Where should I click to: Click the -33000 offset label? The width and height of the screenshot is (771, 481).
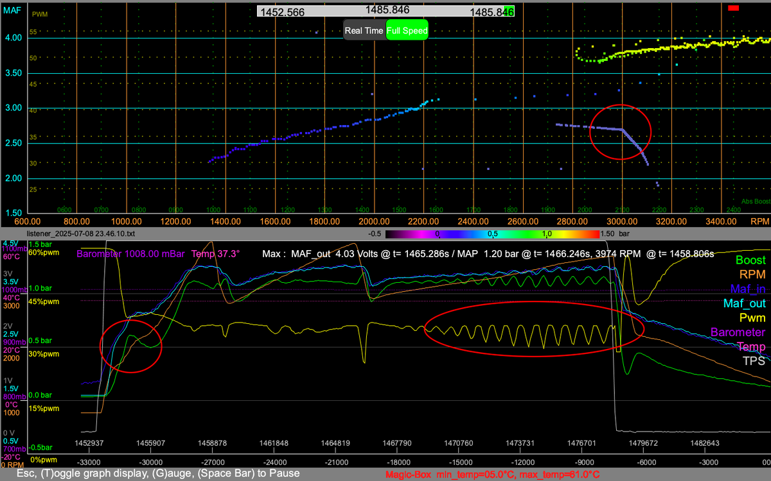pyautogui.click(x=88, y=462)
